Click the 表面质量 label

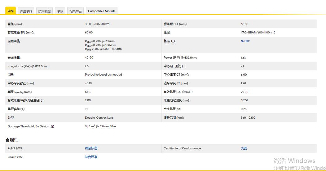(14, 58)
